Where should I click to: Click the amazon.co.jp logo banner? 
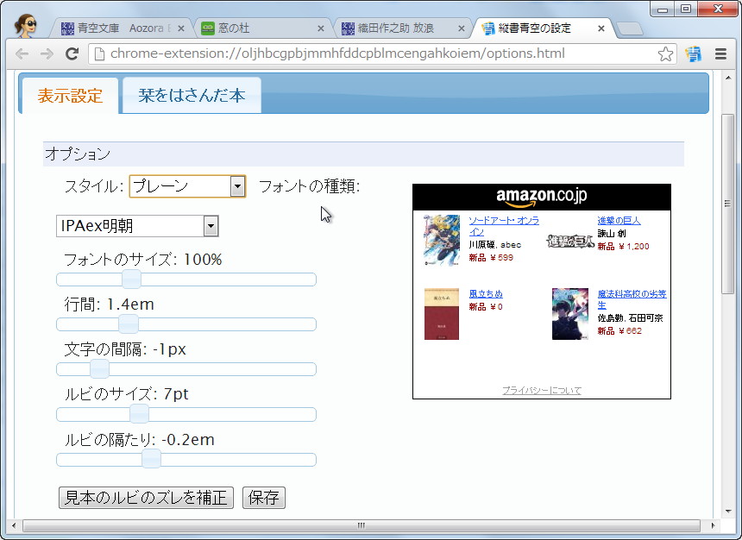[542, 197]
